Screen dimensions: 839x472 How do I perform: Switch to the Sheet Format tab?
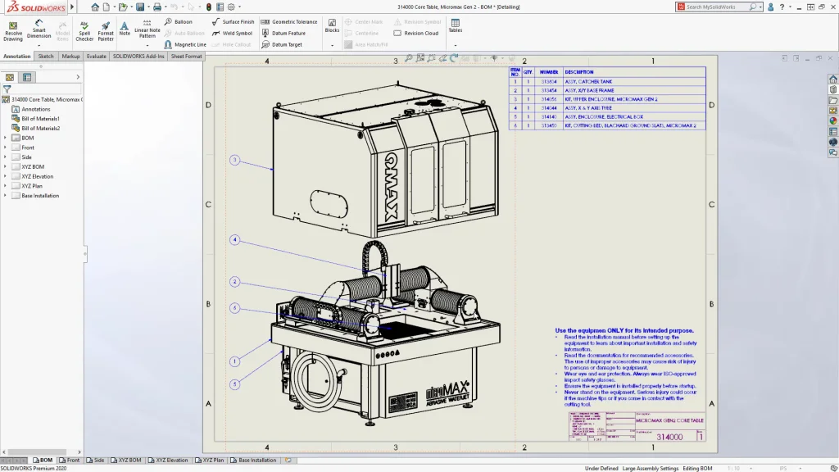[187, 57]
